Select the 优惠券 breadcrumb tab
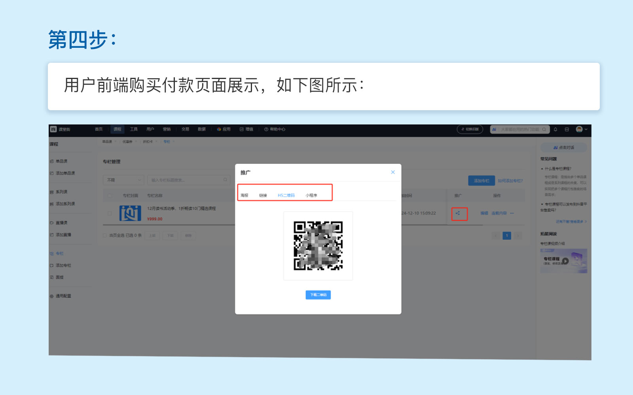The image size is (633, 395). [x=127, y=141]
